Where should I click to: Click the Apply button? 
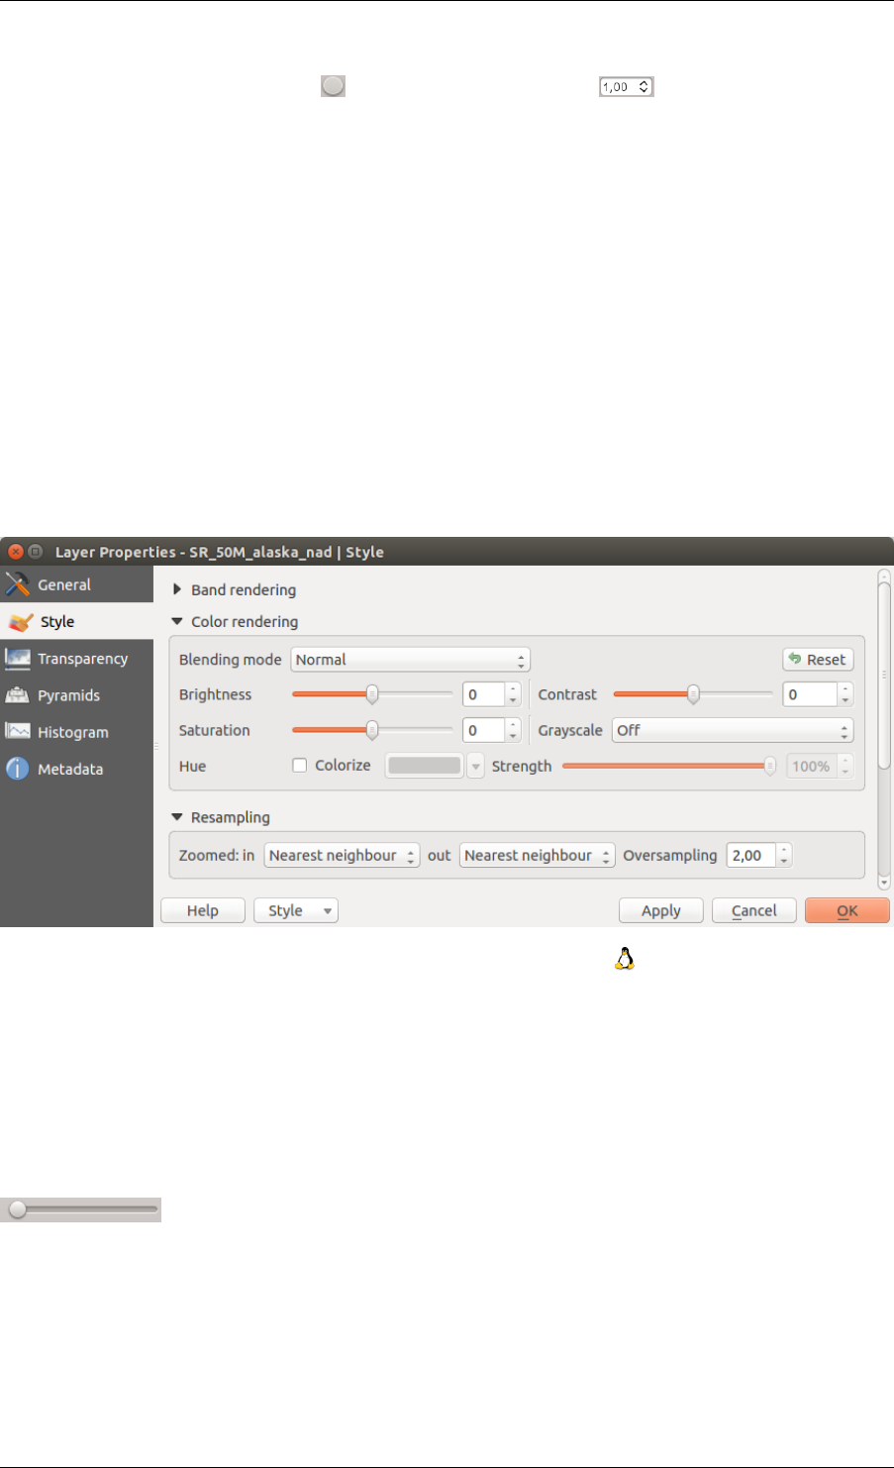(x=661, y=910)
